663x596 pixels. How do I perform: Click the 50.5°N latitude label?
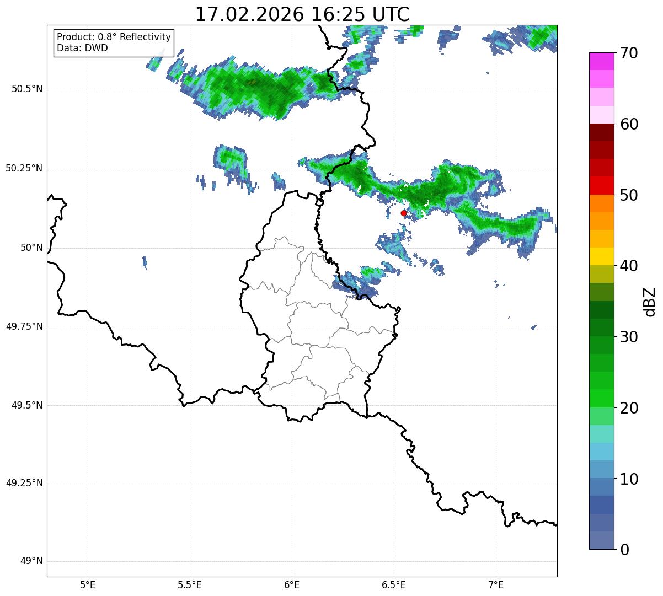(27, 89)
